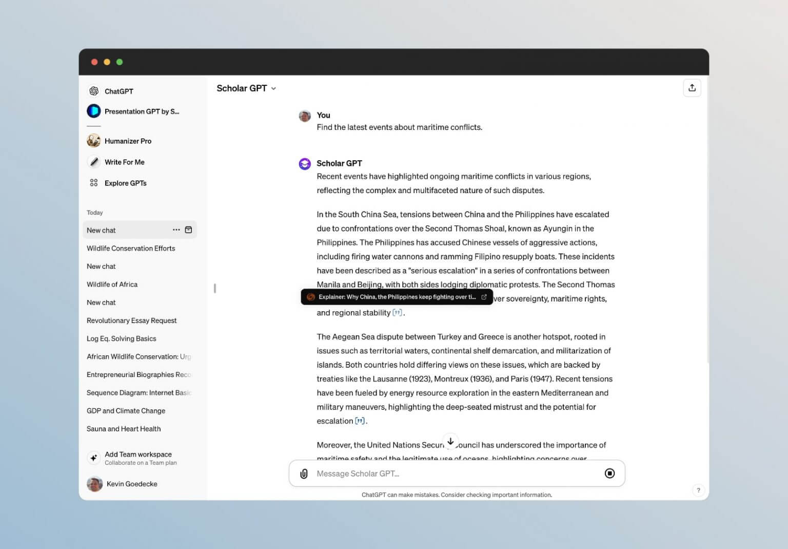
Task: Open ChatGPT from the sidebar logo
Action: click(x=94, y=91)
